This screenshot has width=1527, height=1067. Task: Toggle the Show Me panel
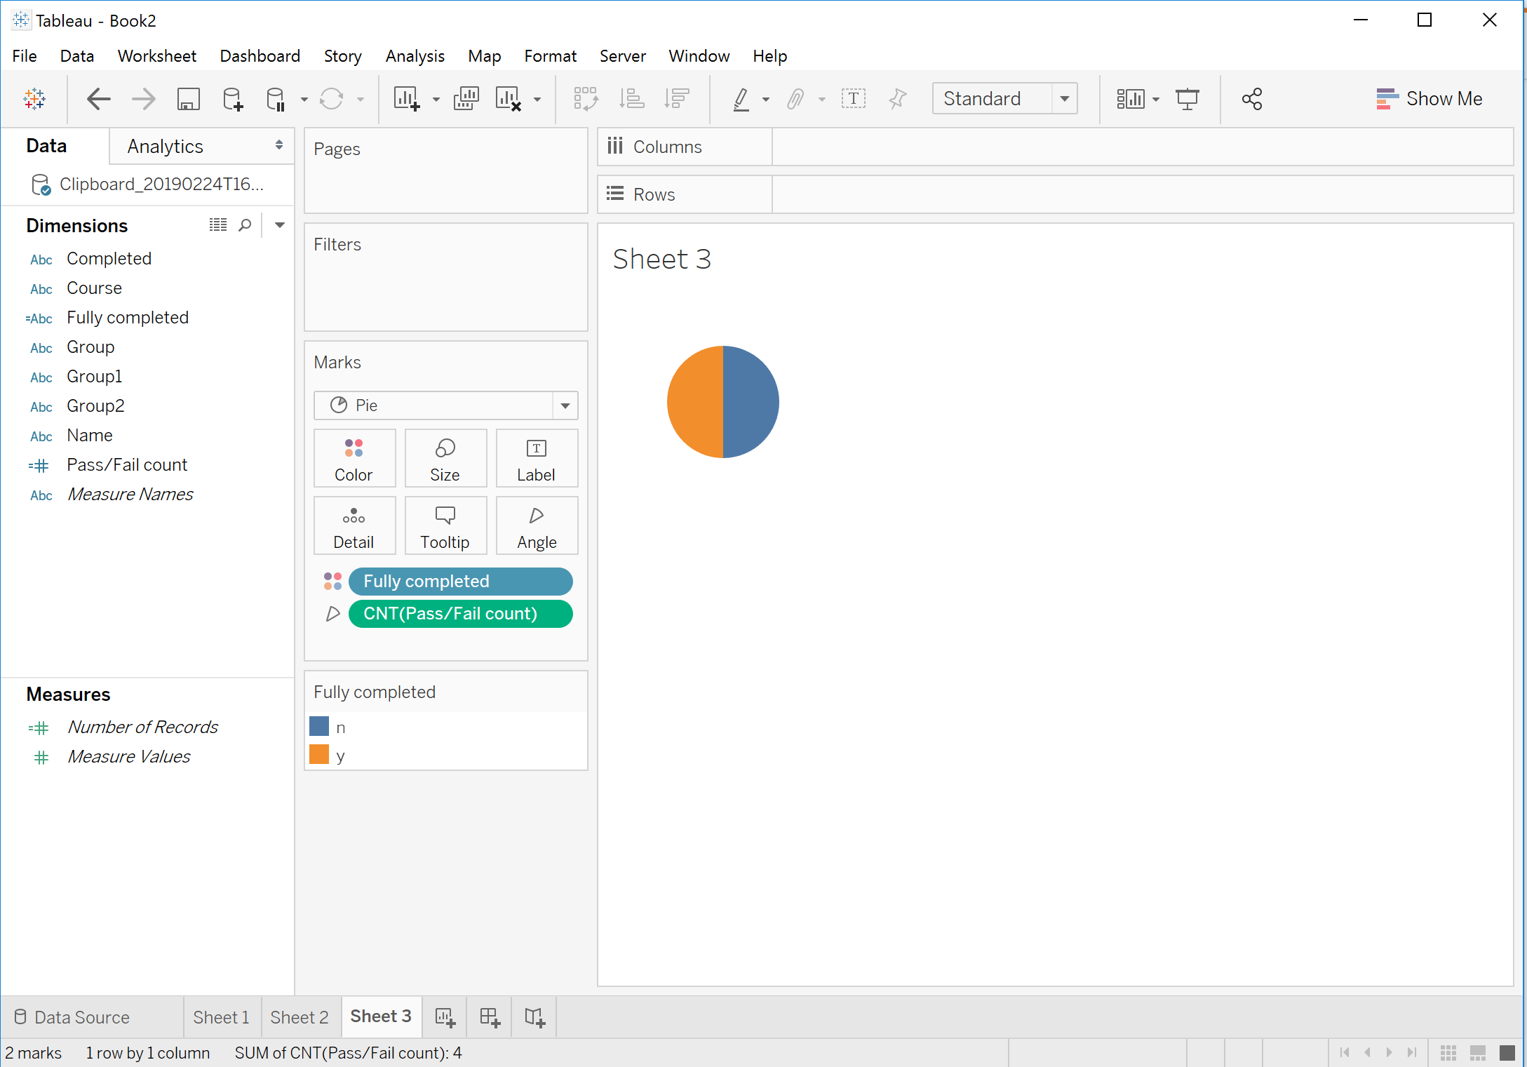coord(1429,99)
